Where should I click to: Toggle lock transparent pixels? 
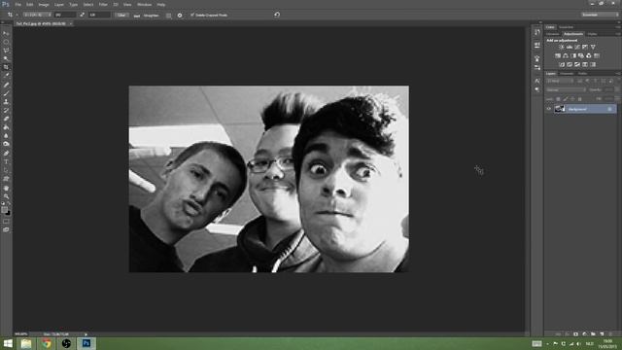point(558,99)
